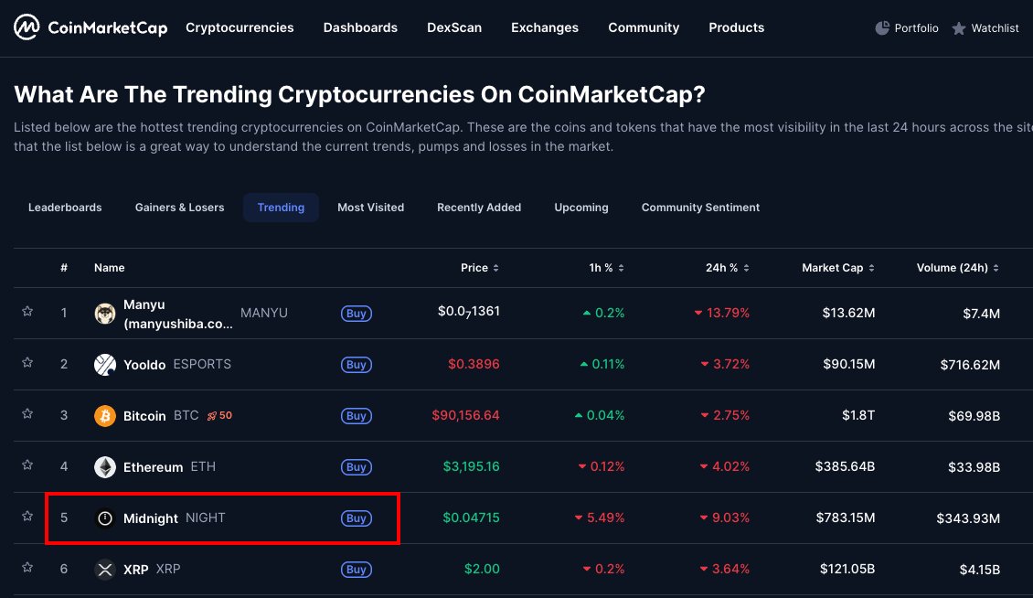The image size is (1033, 598).
Task: Click the Ethereum coin logo
Action: tap(105, 467)
